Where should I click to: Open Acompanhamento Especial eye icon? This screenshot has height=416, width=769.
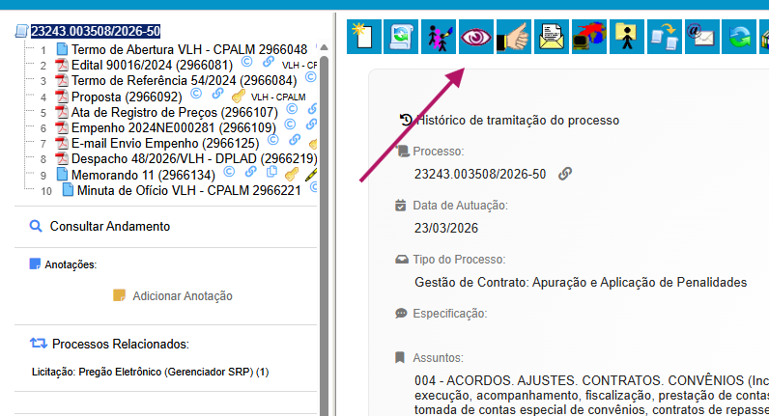(476, 37)
